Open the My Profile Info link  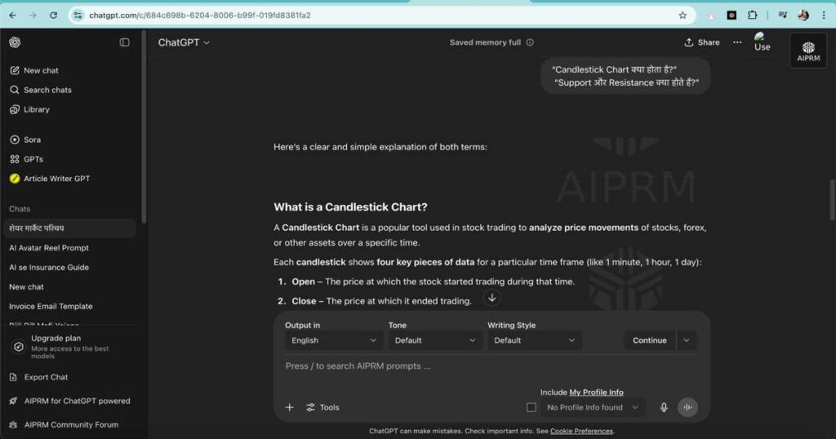(596, 392)
